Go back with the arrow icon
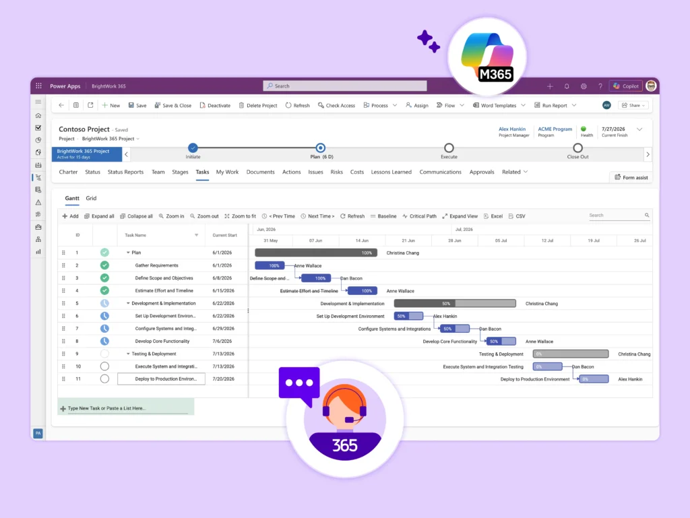Screen dimensions: 690x518 click(x=61, y=105)
